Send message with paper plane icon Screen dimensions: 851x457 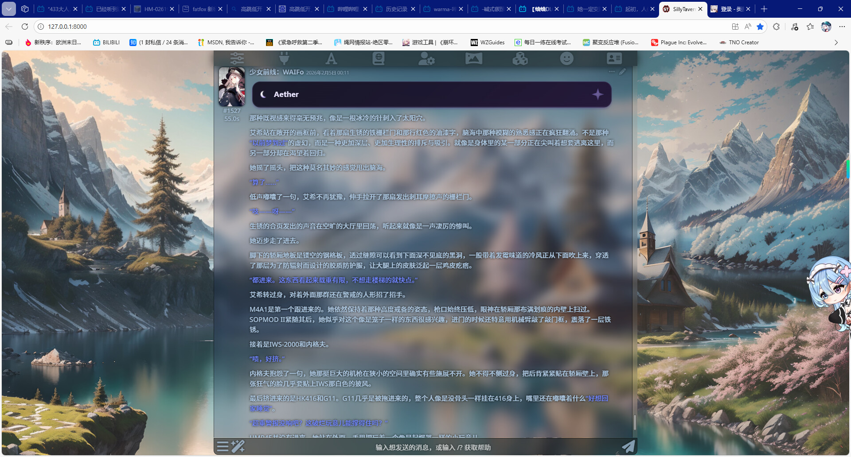click(x=628, y=446)
